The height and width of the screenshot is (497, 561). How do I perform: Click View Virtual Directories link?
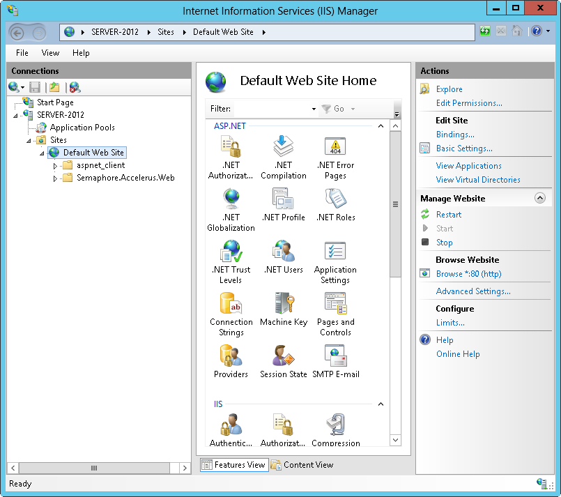(478, 180)
